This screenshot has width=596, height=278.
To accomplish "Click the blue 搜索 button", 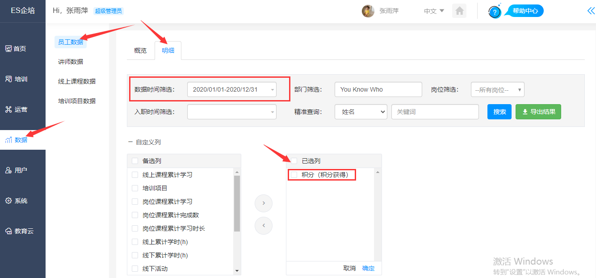I will pos(499,112).
